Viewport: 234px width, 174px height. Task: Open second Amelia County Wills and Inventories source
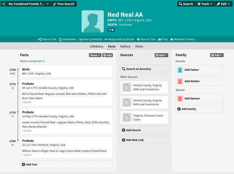coord(144,102)
